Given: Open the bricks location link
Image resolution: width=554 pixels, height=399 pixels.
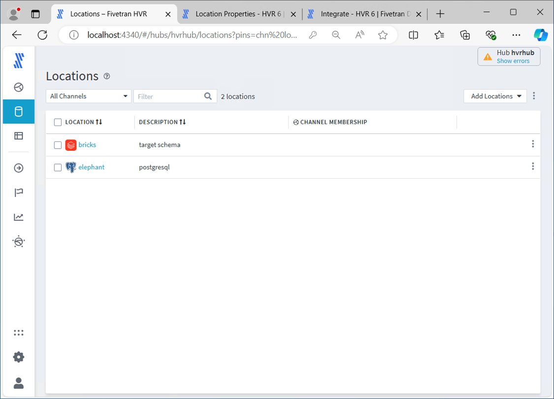Looking at the screenshot, I should tap(87, 144).
